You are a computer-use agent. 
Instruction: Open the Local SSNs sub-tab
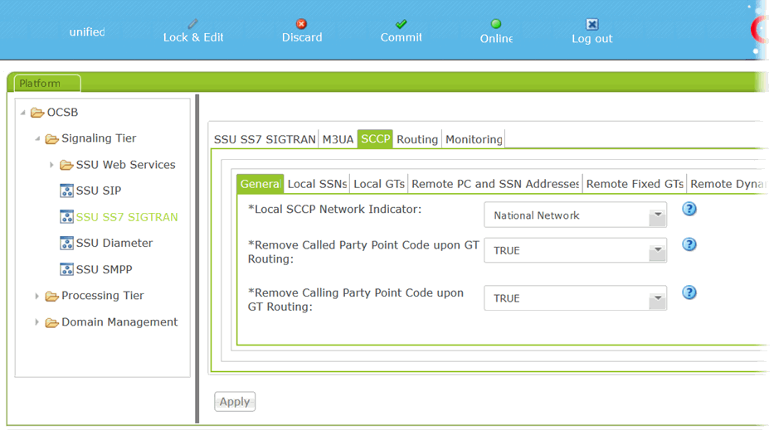pos(318,184)
